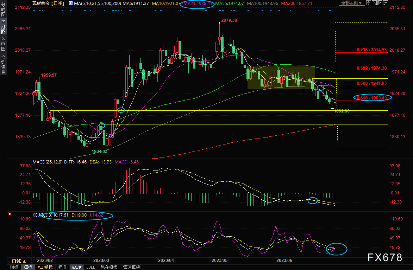The height and width of the screenshot is (270, 413).
Task: Expand the 日线 period selector
Action: [19, 261]
